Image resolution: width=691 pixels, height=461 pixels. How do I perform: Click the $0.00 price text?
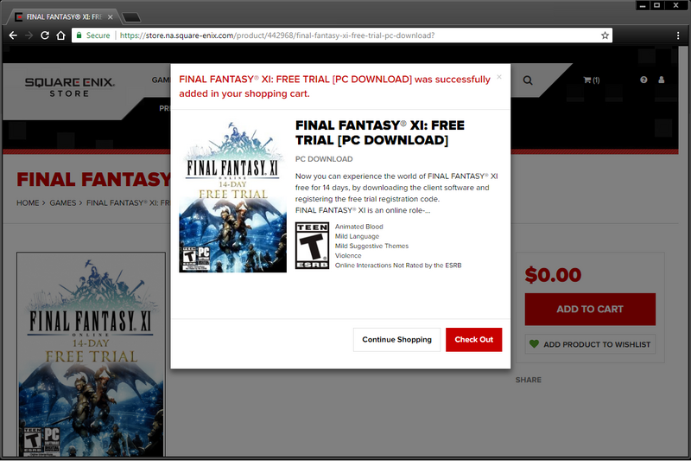point(553,275)
